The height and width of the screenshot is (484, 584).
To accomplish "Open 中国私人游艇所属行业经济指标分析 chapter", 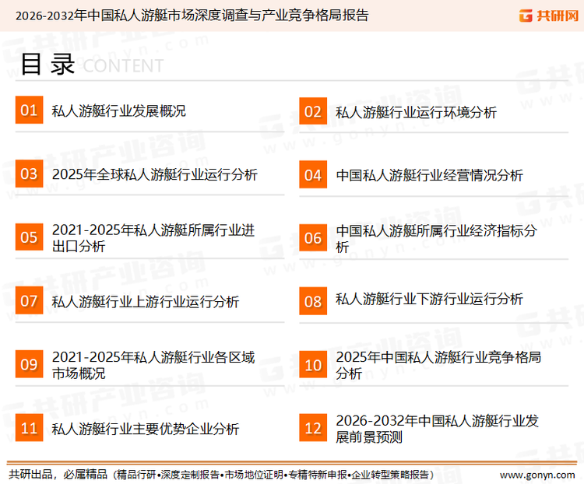I will [x=436, y=238].
